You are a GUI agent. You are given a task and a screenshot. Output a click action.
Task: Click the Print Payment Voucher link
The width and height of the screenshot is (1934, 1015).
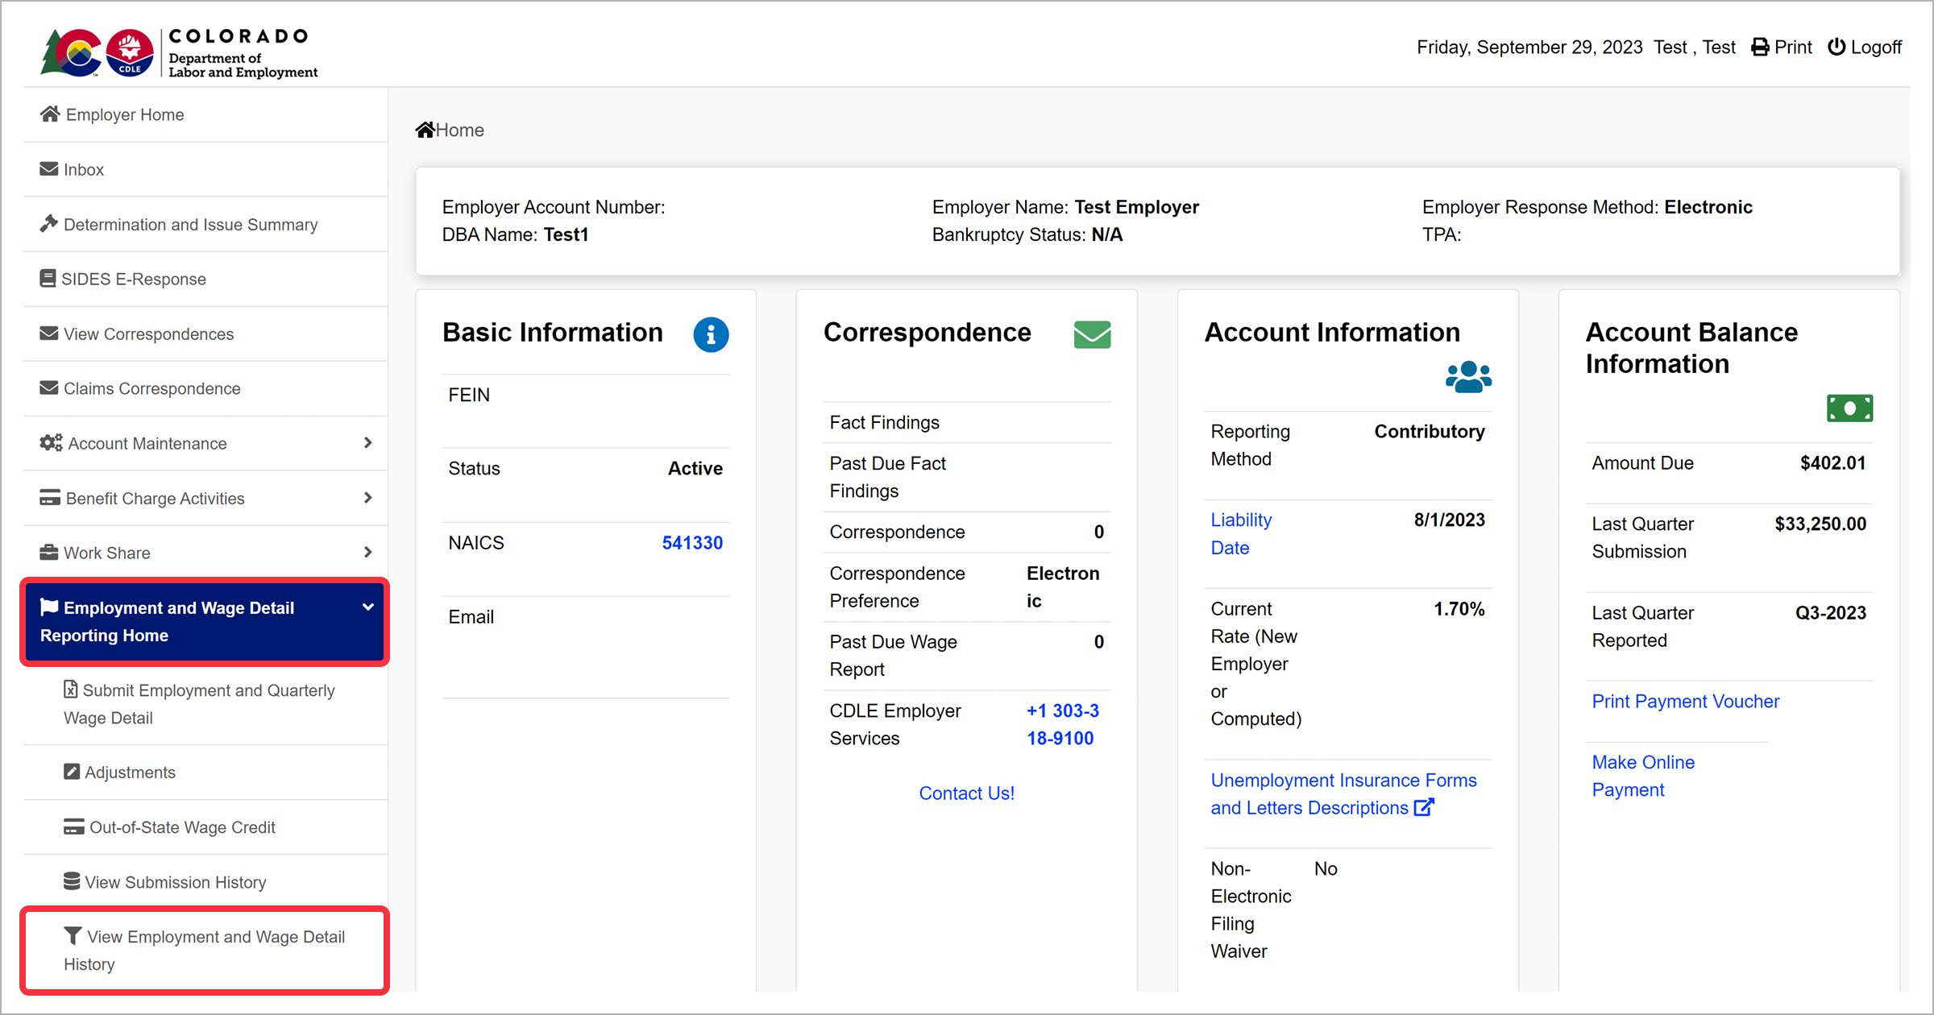click(1685, 701)
